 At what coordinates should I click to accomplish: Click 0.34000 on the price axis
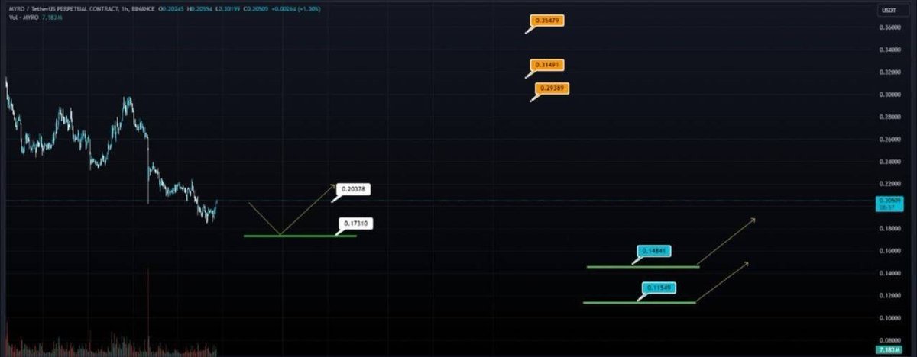(891, 50)
